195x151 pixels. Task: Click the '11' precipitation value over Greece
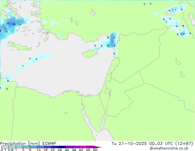coord(8,23)
